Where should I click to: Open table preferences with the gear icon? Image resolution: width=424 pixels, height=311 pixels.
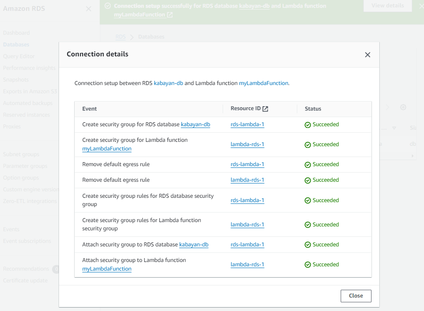click(x=403, y=107)
